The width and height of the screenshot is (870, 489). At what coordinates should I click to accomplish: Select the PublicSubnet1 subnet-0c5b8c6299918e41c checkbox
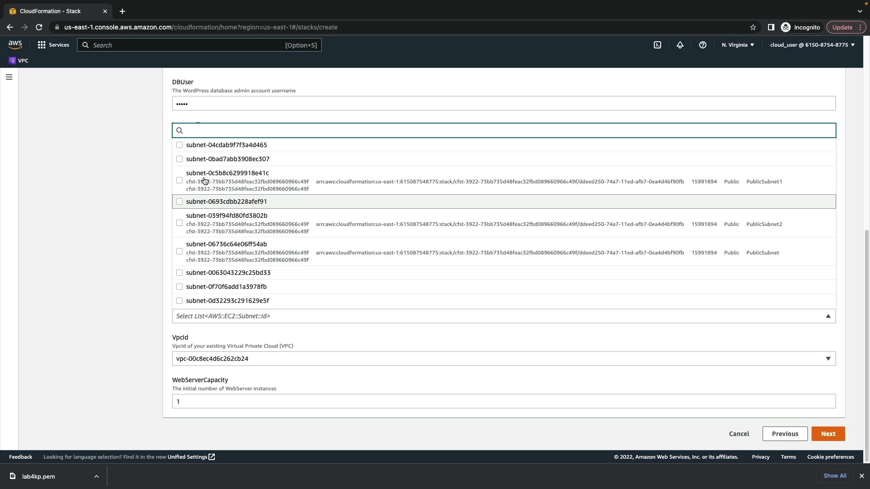(x=179, y=181)
